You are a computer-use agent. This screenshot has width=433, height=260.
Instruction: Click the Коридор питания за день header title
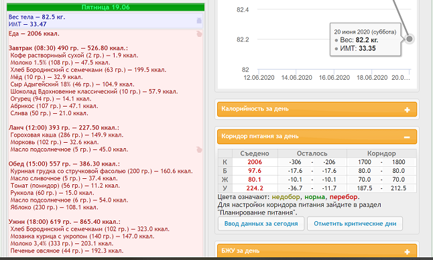[x=260, y=136]
